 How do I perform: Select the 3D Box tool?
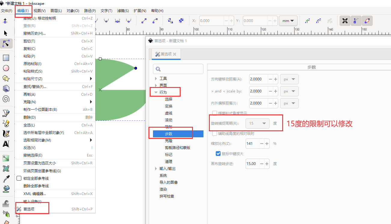tap(6, 89)
